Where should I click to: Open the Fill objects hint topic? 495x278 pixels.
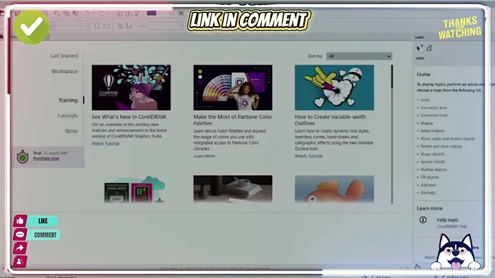coord(430,178)
